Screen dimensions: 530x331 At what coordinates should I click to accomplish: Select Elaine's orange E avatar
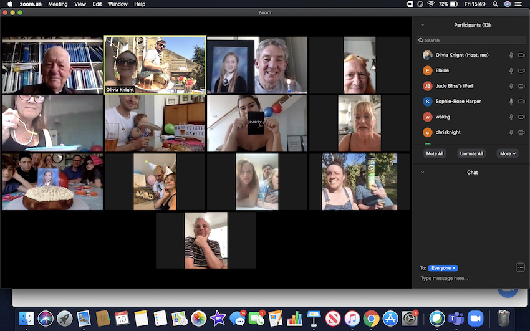click(x=428, y=70)
